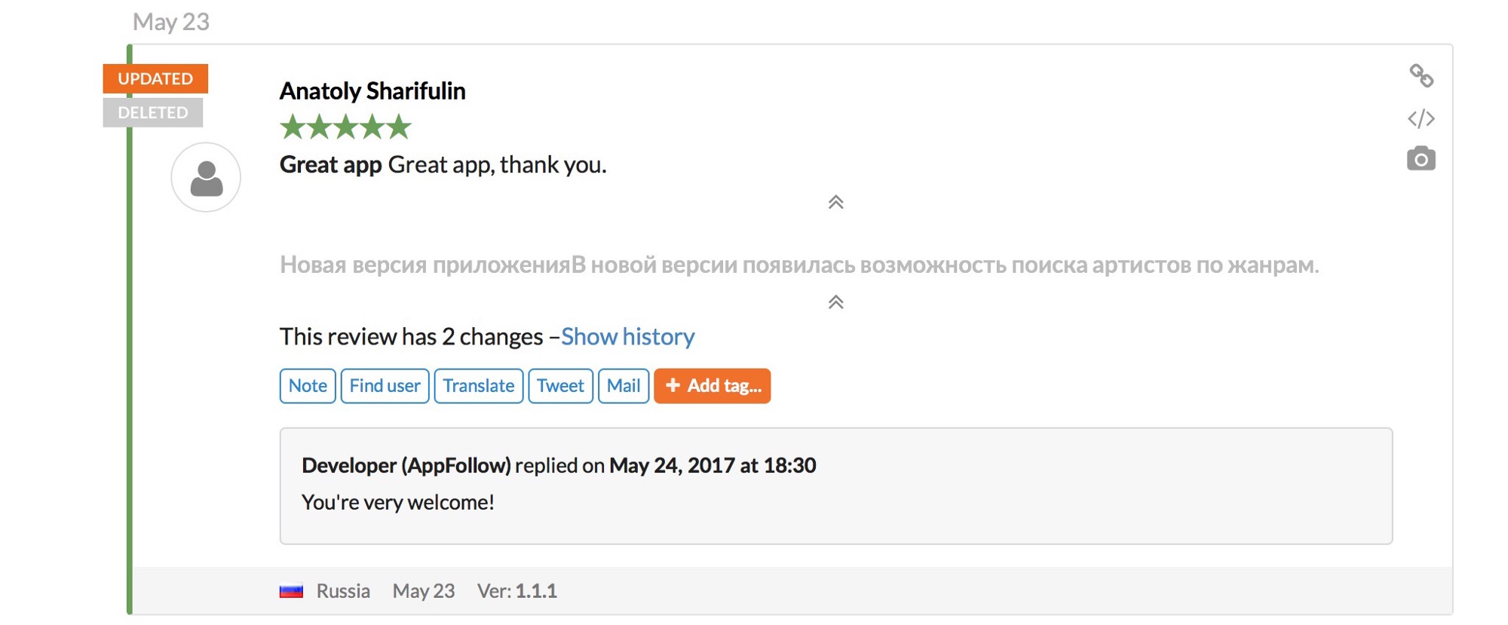
Task: Click the UPDATED status label
Action: click(x=155, y=78)
